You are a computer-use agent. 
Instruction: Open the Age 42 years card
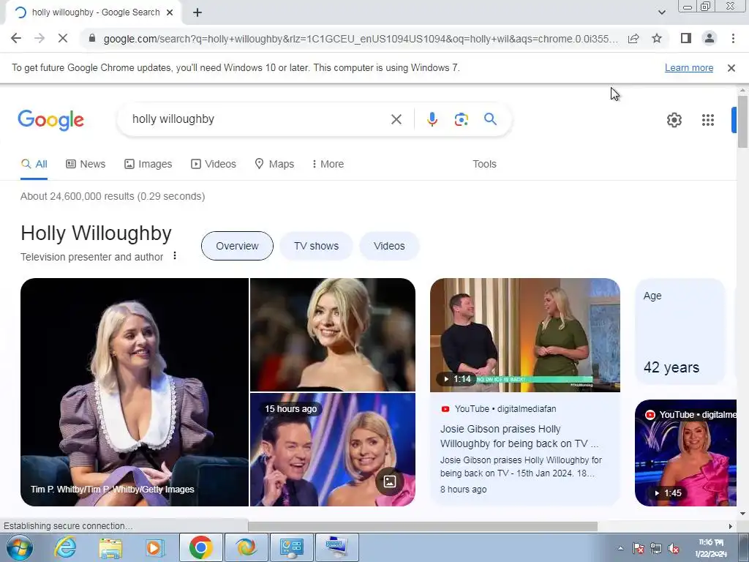click(x=680, y=331)
